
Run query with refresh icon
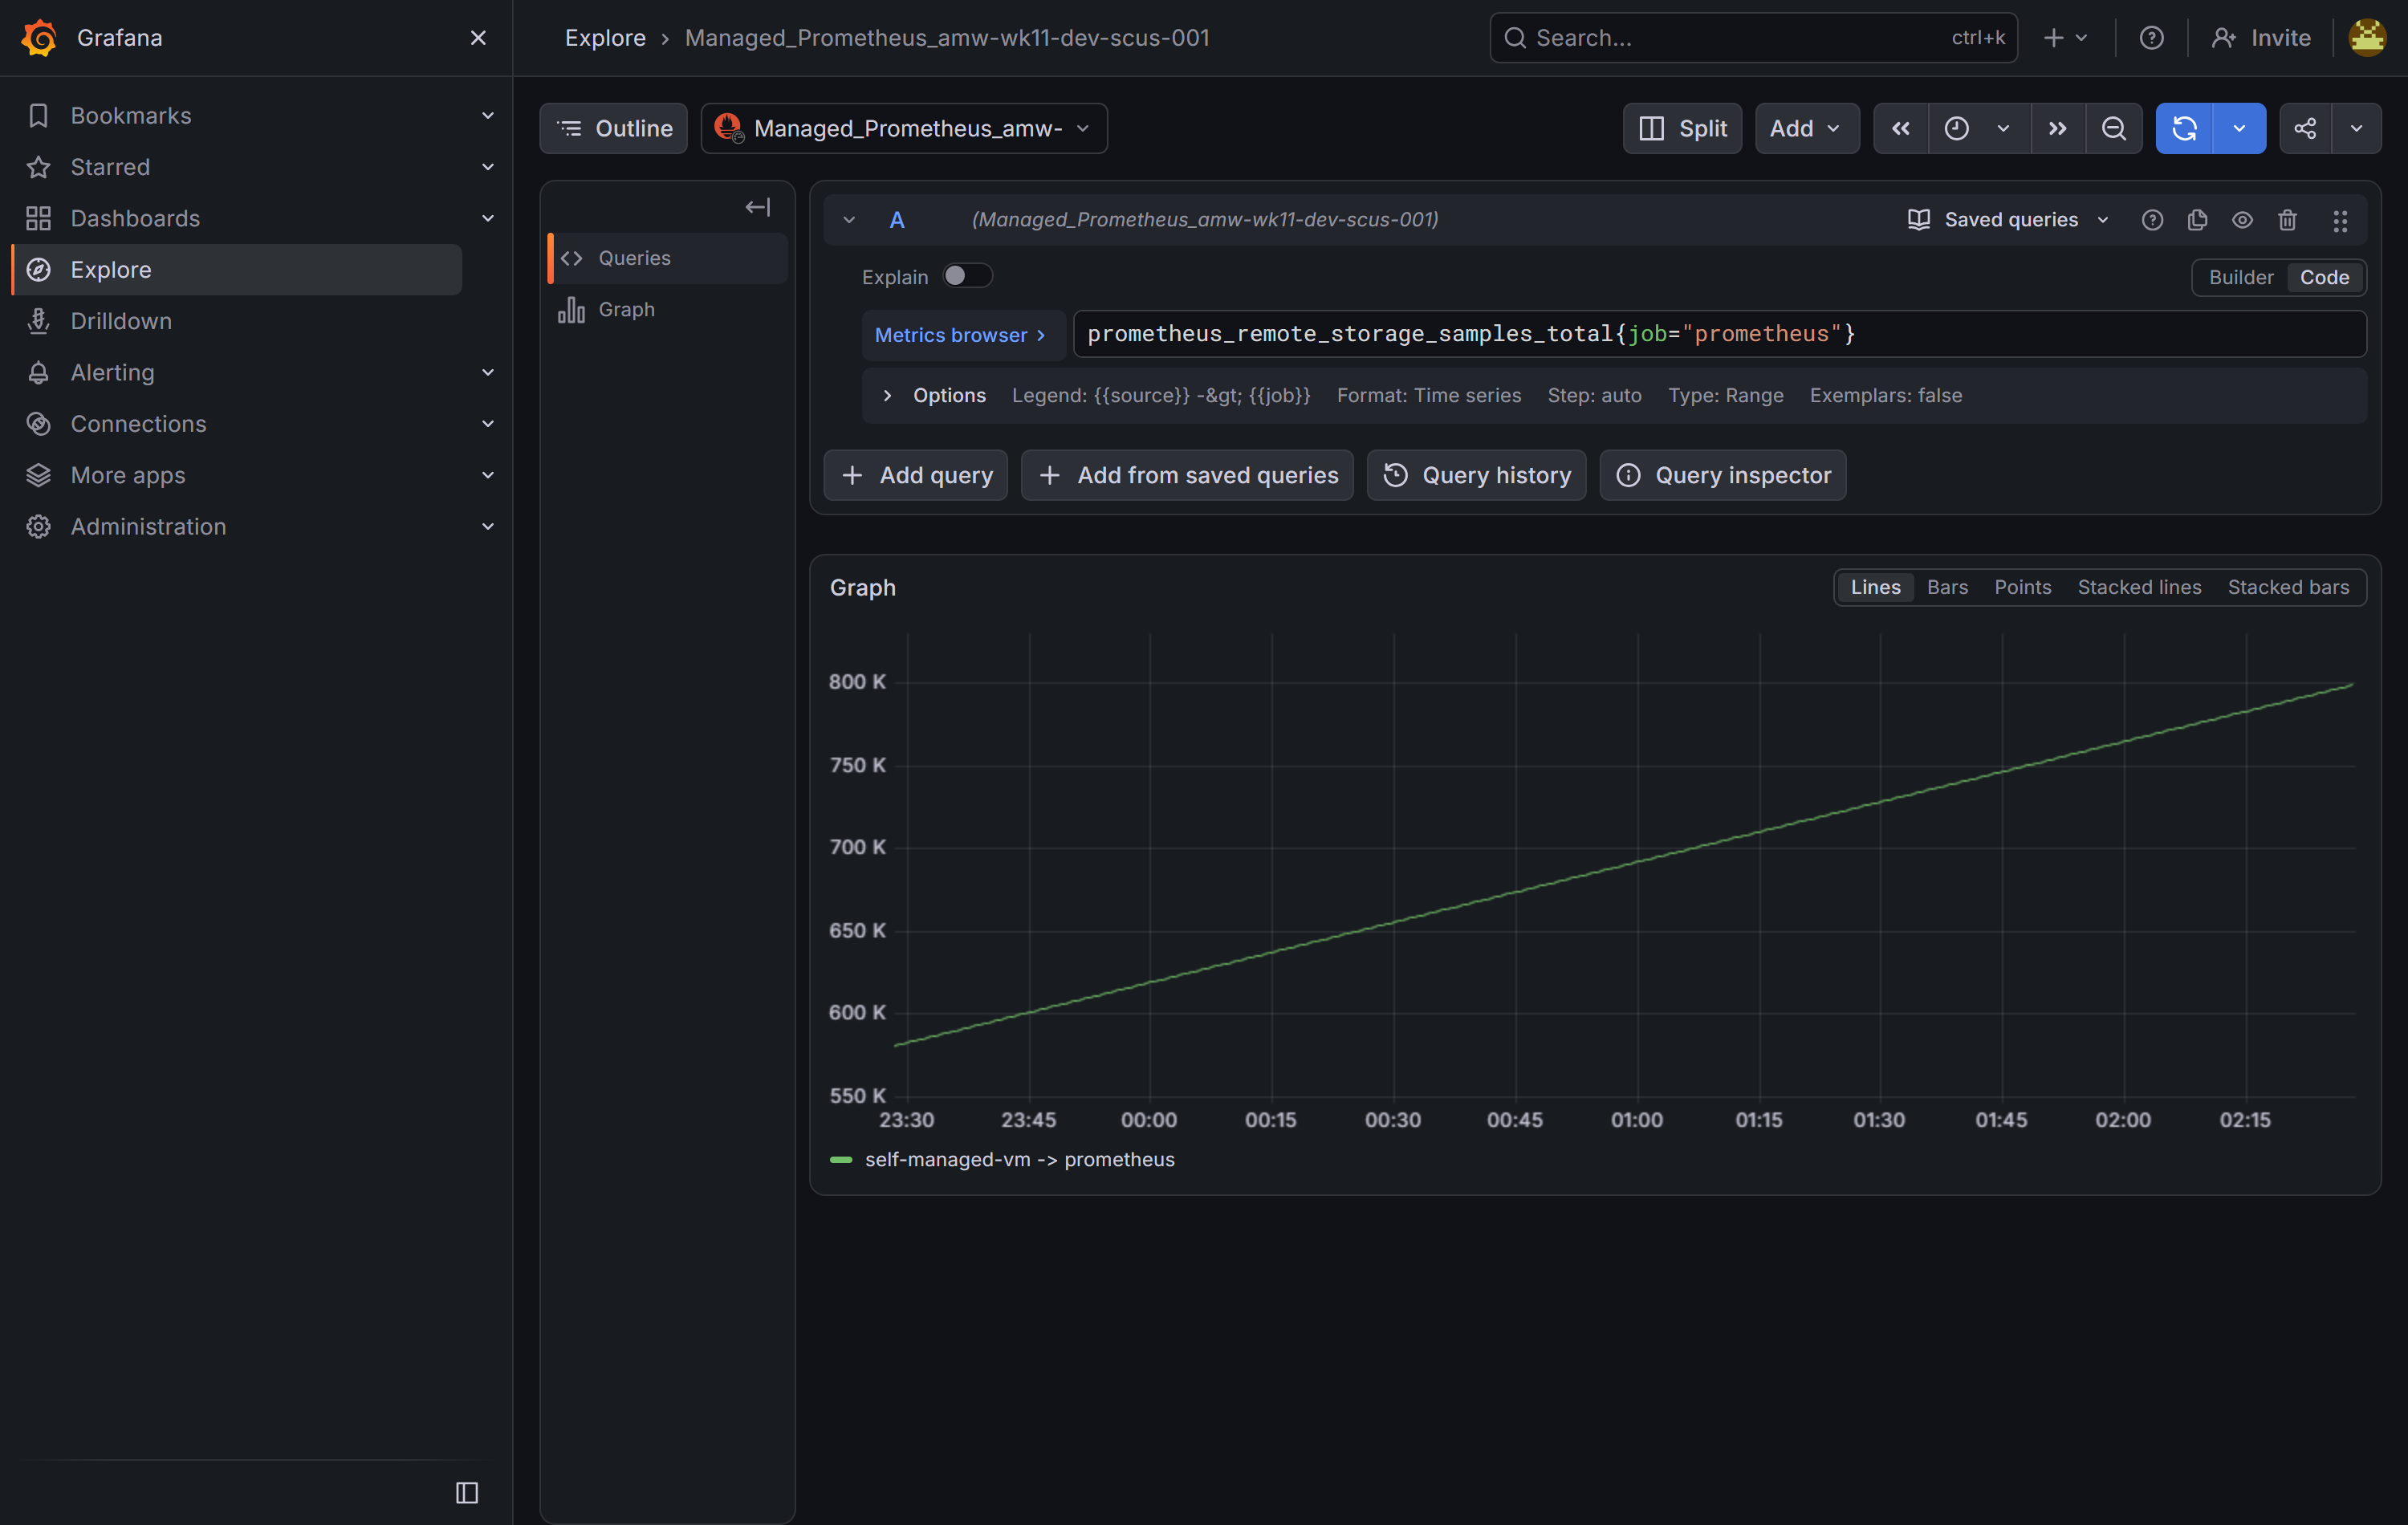(x=2184, y=128)
